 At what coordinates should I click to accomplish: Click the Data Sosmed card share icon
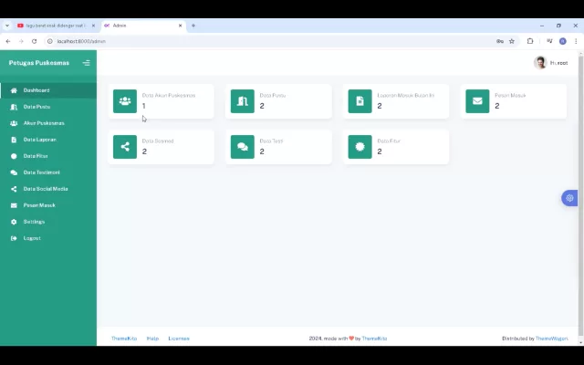[x=125, y=147]
